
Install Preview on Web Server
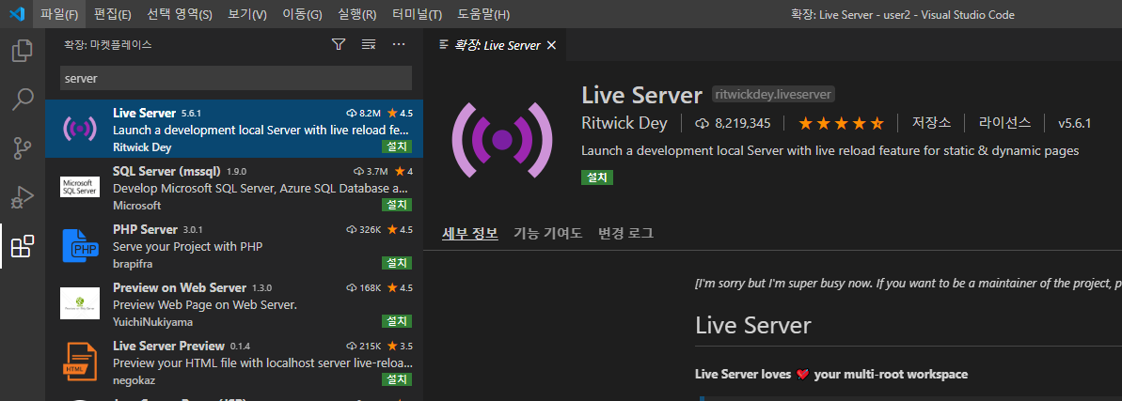pyautogui.click(x=397, y=321)
